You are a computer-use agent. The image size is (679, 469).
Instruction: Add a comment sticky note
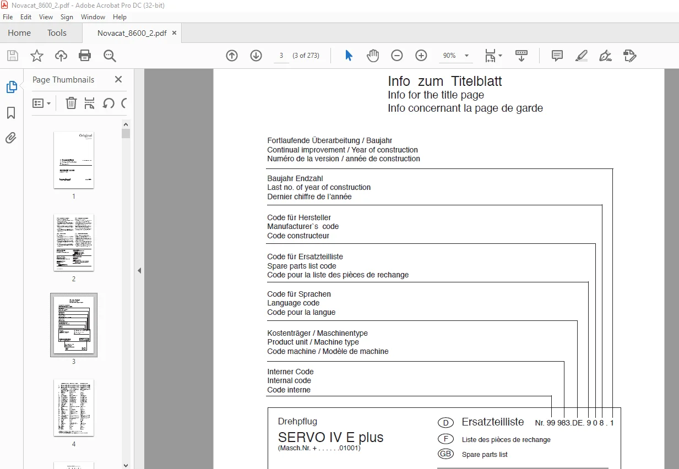[557, 56]
